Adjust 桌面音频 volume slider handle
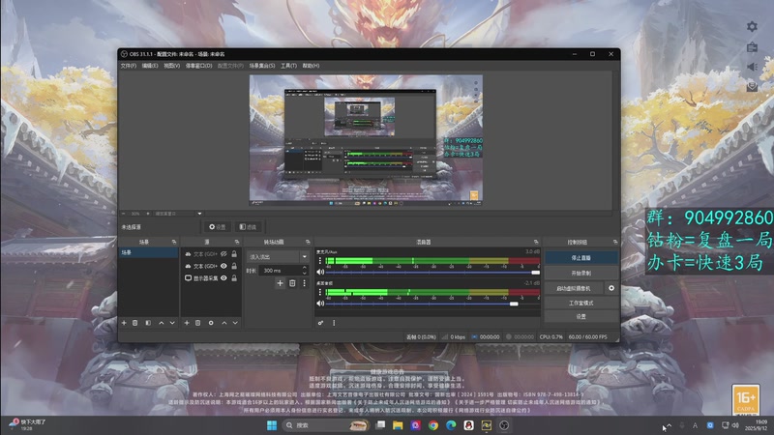This screenshot has width=774, height=435. (514, 304)
